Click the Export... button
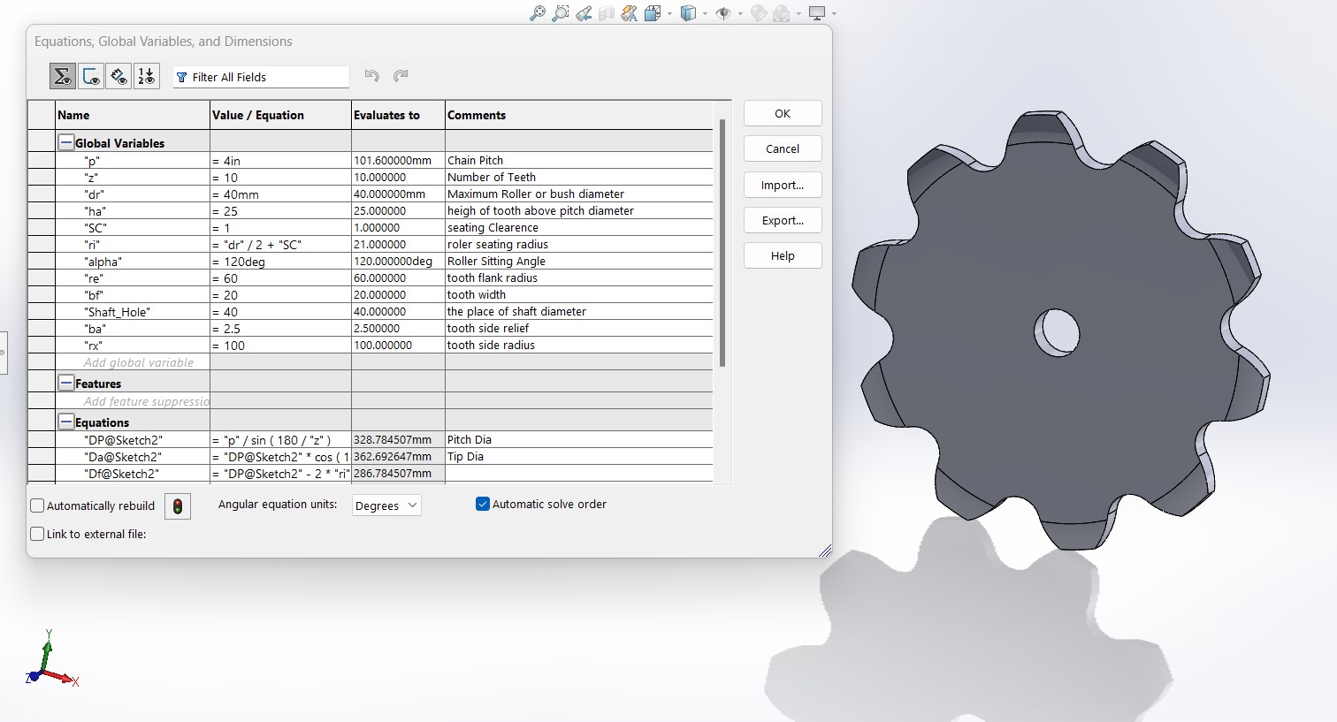The width and height of the screenshot is (1337, 722). click(x=783, y=220)
